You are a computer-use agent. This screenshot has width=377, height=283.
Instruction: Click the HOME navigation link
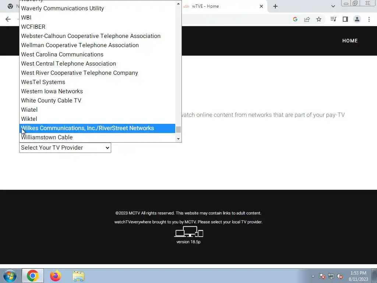(x=350, y=41)
